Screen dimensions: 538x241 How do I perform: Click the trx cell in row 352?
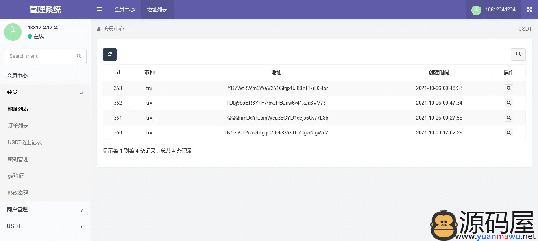click(149, 103)
